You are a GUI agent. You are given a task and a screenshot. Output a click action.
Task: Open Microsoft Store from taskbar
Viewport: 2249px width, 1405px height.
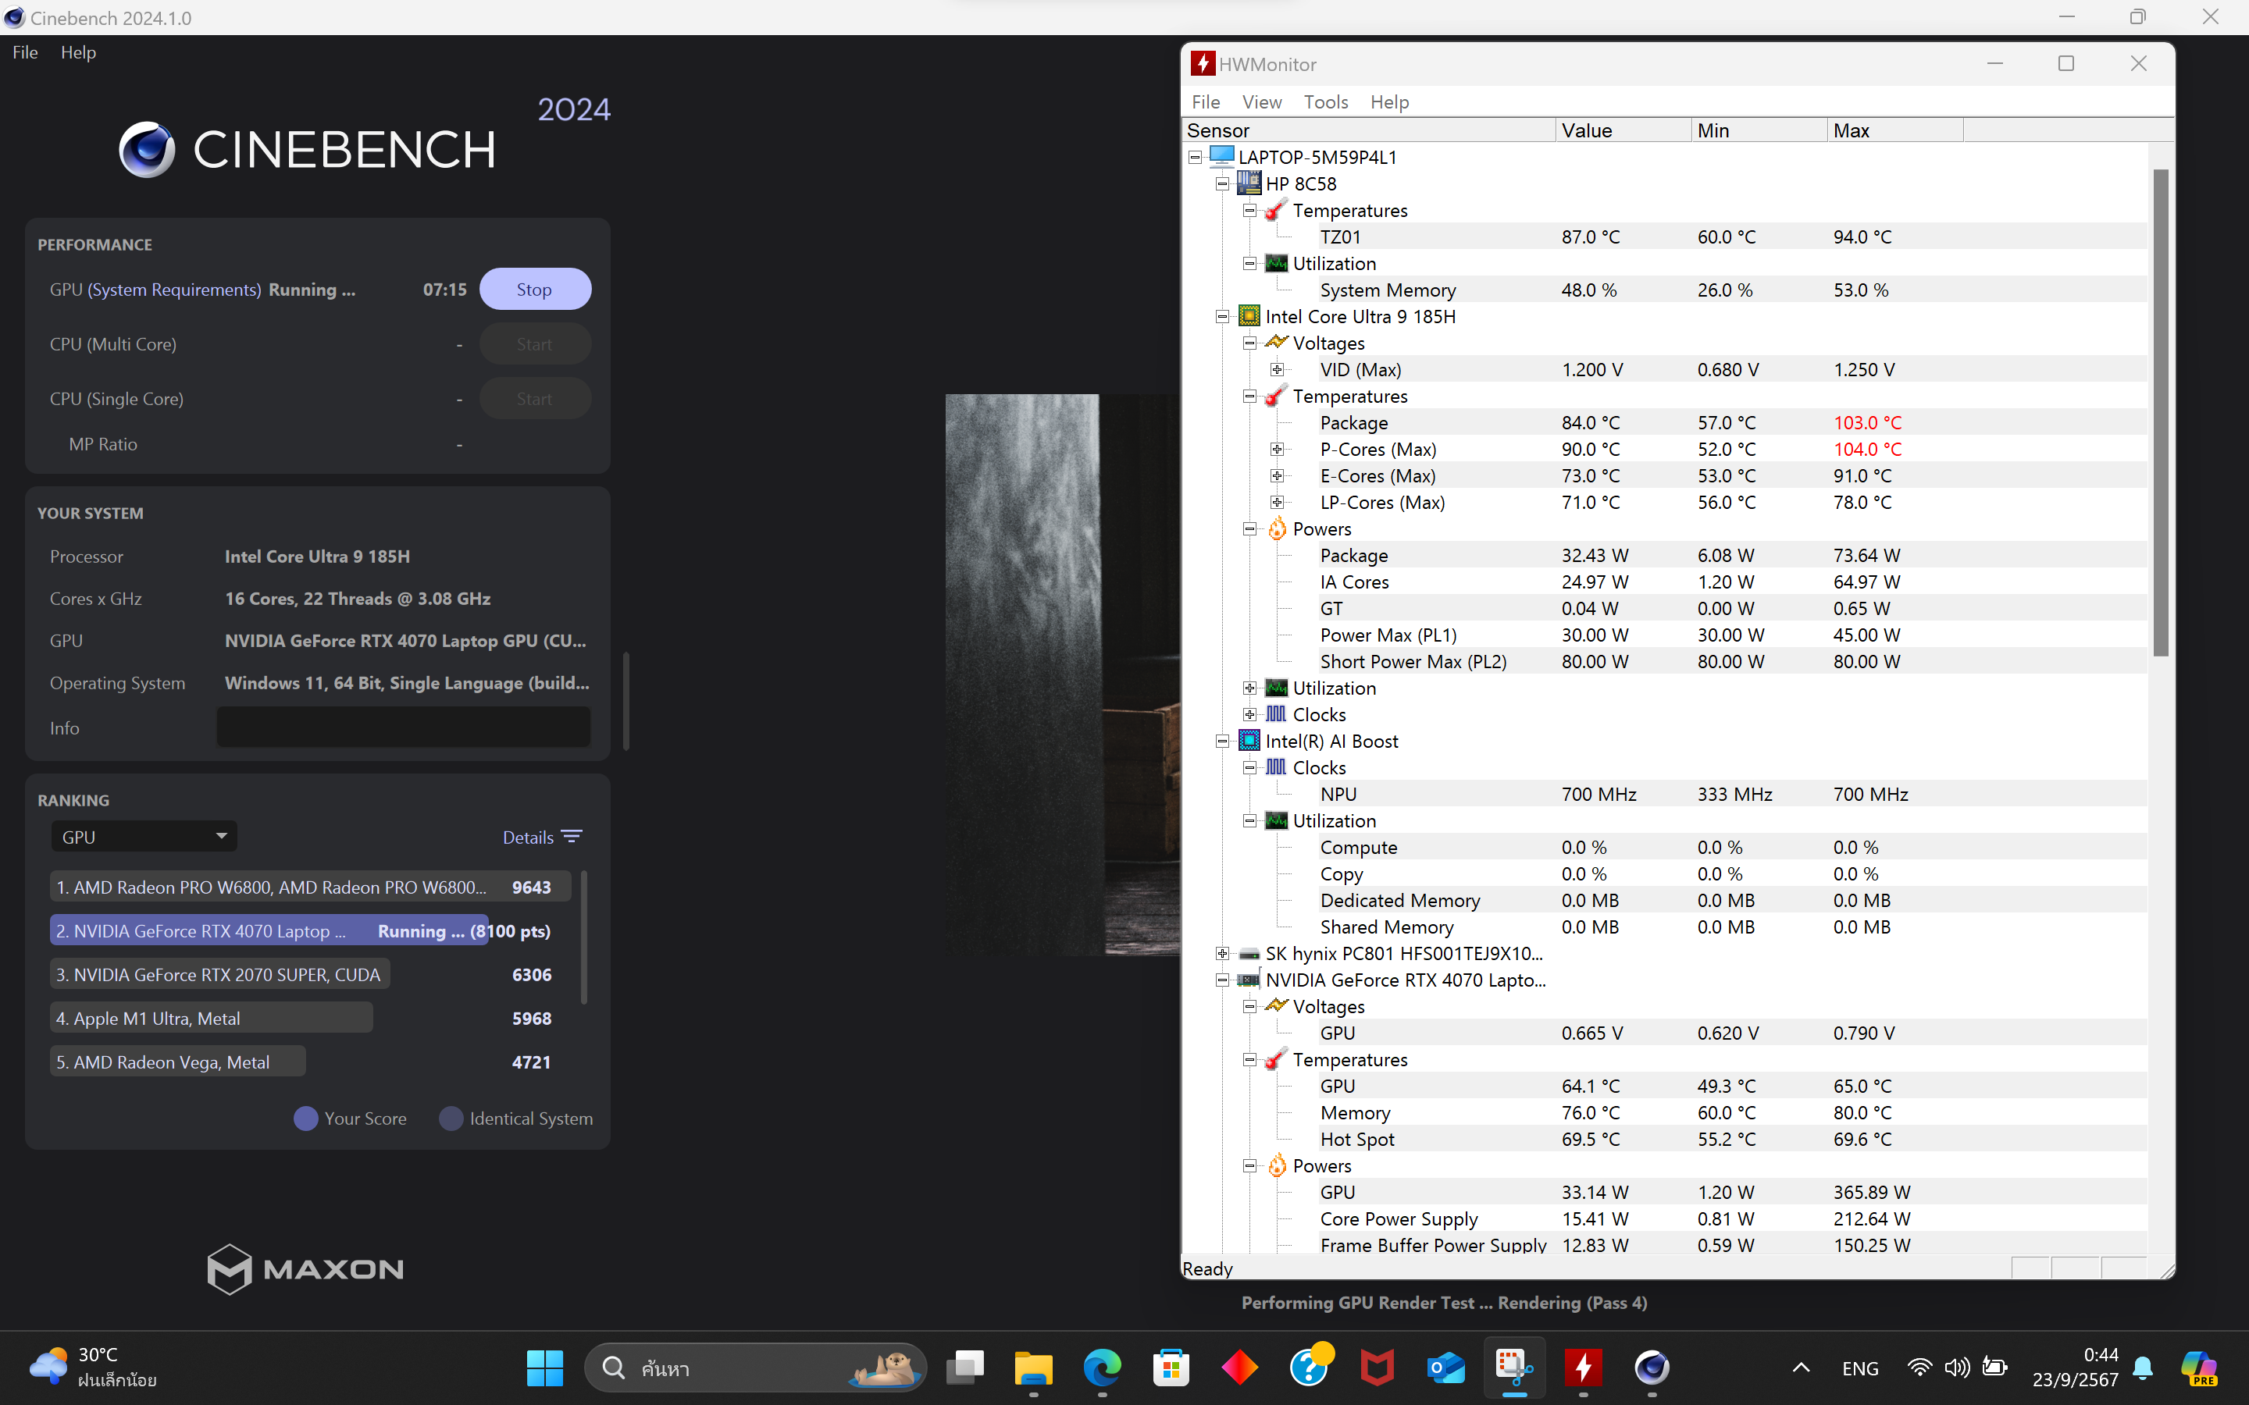click(x=1171, y=1368)
